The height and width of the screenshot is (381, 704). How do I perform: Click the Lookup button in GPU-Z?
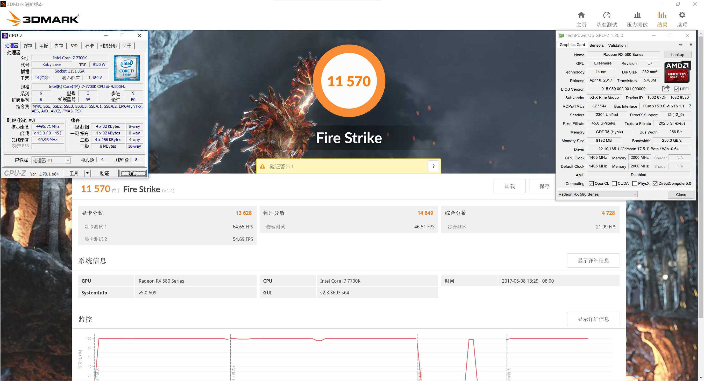(x=677, y=55)
